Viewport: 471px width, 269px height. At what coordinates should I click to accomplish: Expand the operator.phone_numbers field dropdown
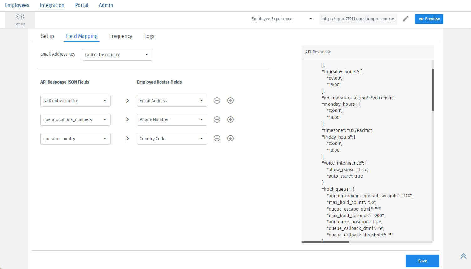pyautogui.click(x=75, y=119)
